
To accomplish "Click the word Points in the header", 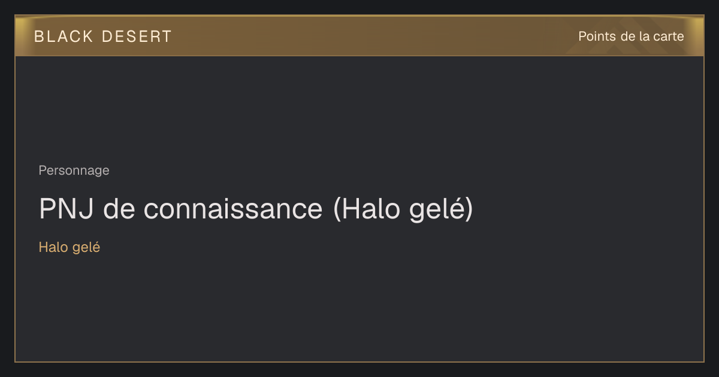I will tap(597, 37).
